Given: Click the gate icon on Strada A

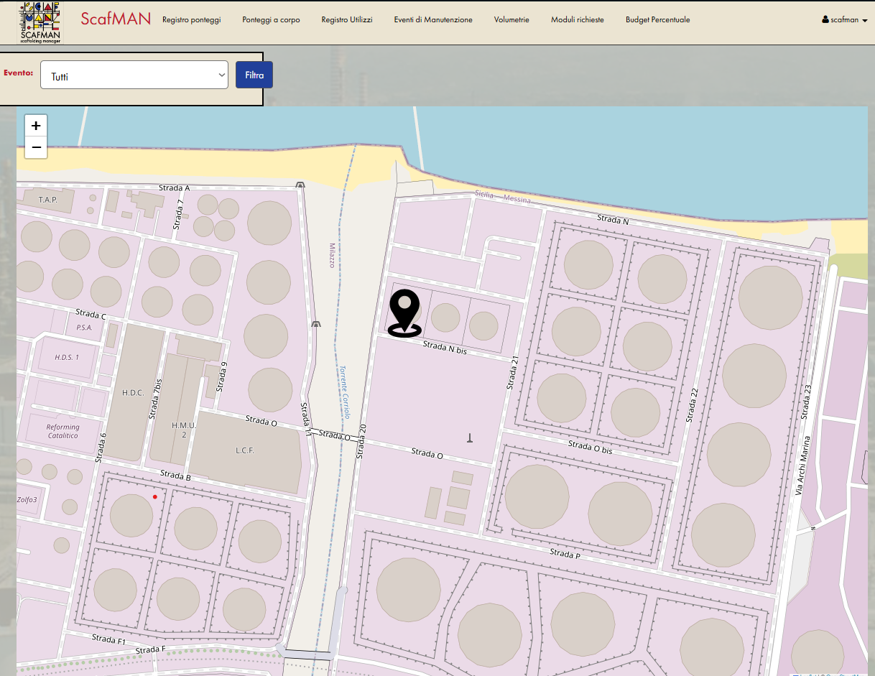Looking at the screenshot, I should [300, 185].
